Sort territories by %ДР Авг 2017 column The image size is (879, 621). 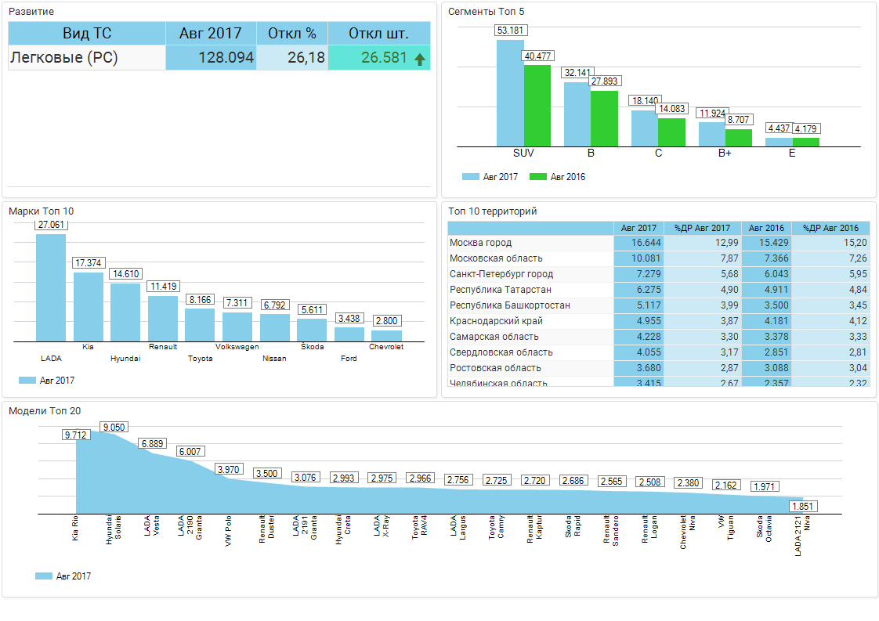pos(702,228)
